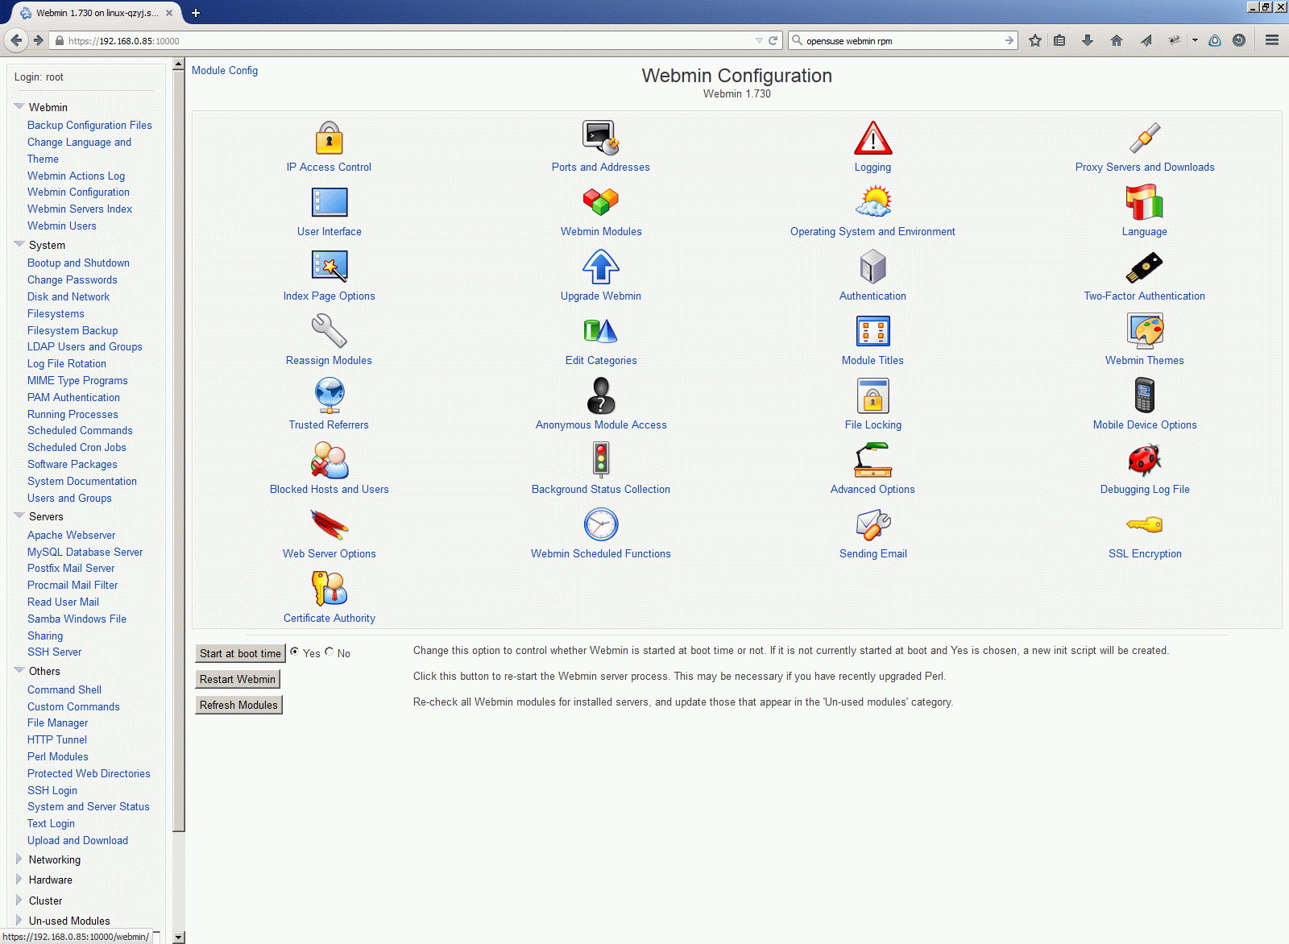Click the Refresh Modules button

238,705
